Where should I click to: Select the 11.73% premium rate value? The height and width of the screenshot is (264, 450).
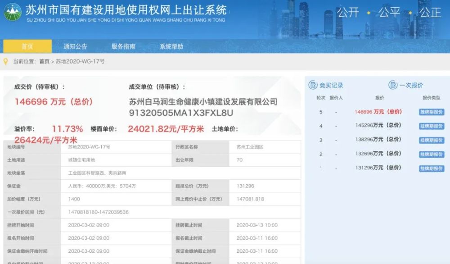tap(67, 129)
